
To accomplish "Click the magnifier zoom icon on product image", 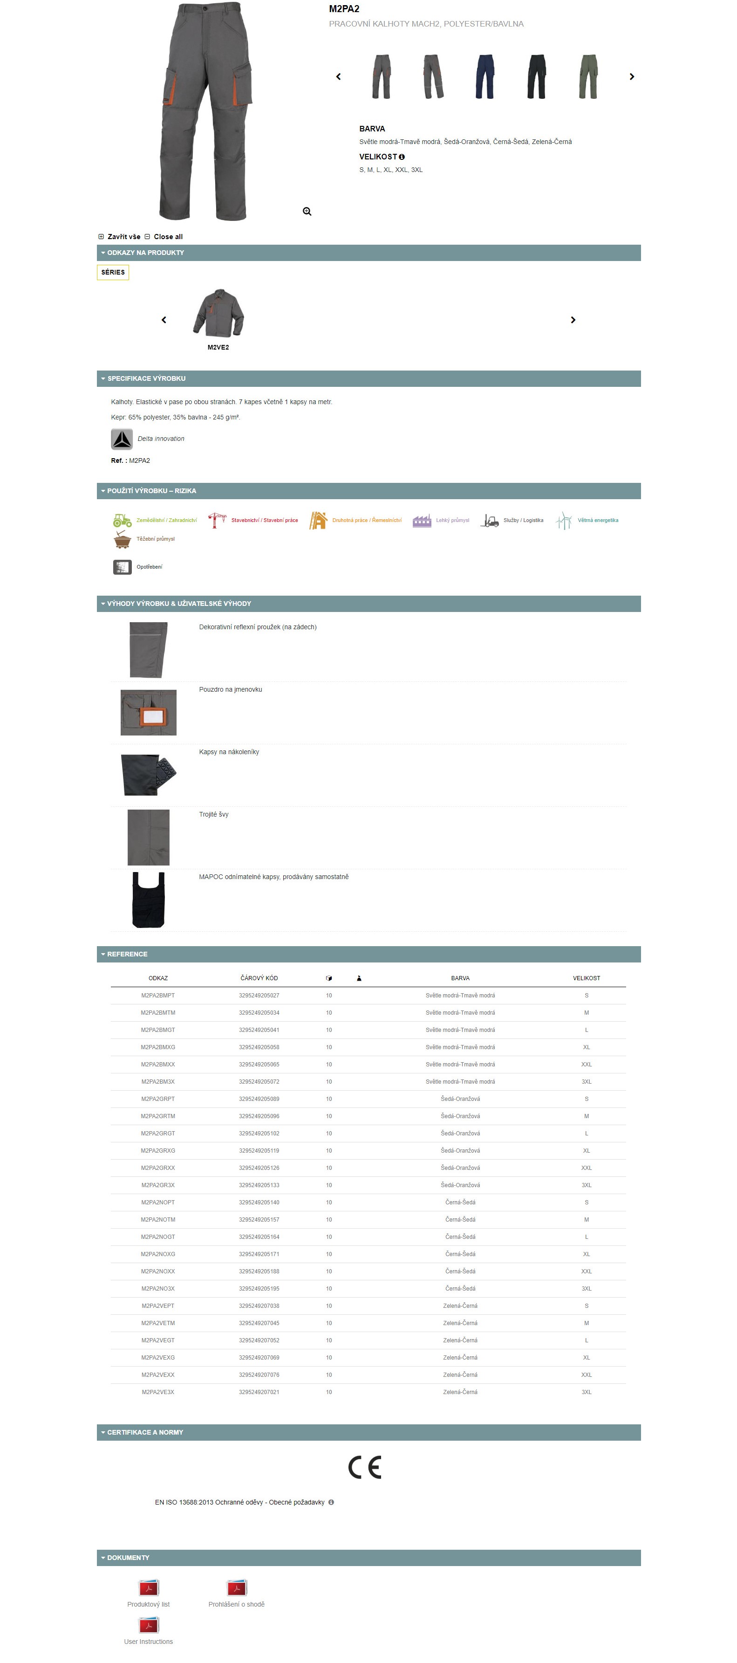I will 307,211.
